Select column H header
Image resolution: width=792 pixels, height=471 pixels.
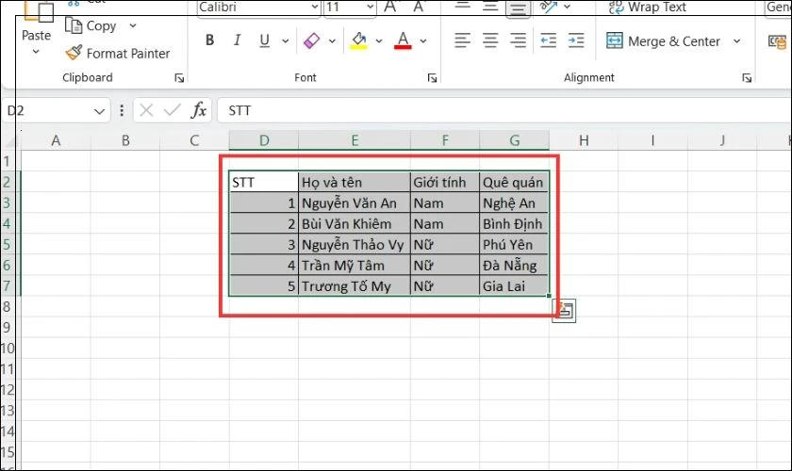click(584, 140)
